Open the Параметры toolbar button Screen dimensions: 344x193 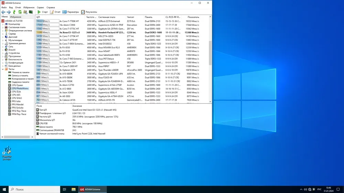tap(71, 12)
